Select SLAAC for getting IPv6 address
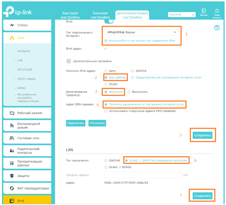 tap(106, 84)
